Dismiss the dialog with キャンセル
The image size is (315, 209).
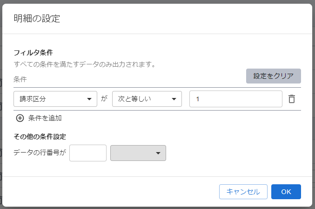click(x=243, y=192)
